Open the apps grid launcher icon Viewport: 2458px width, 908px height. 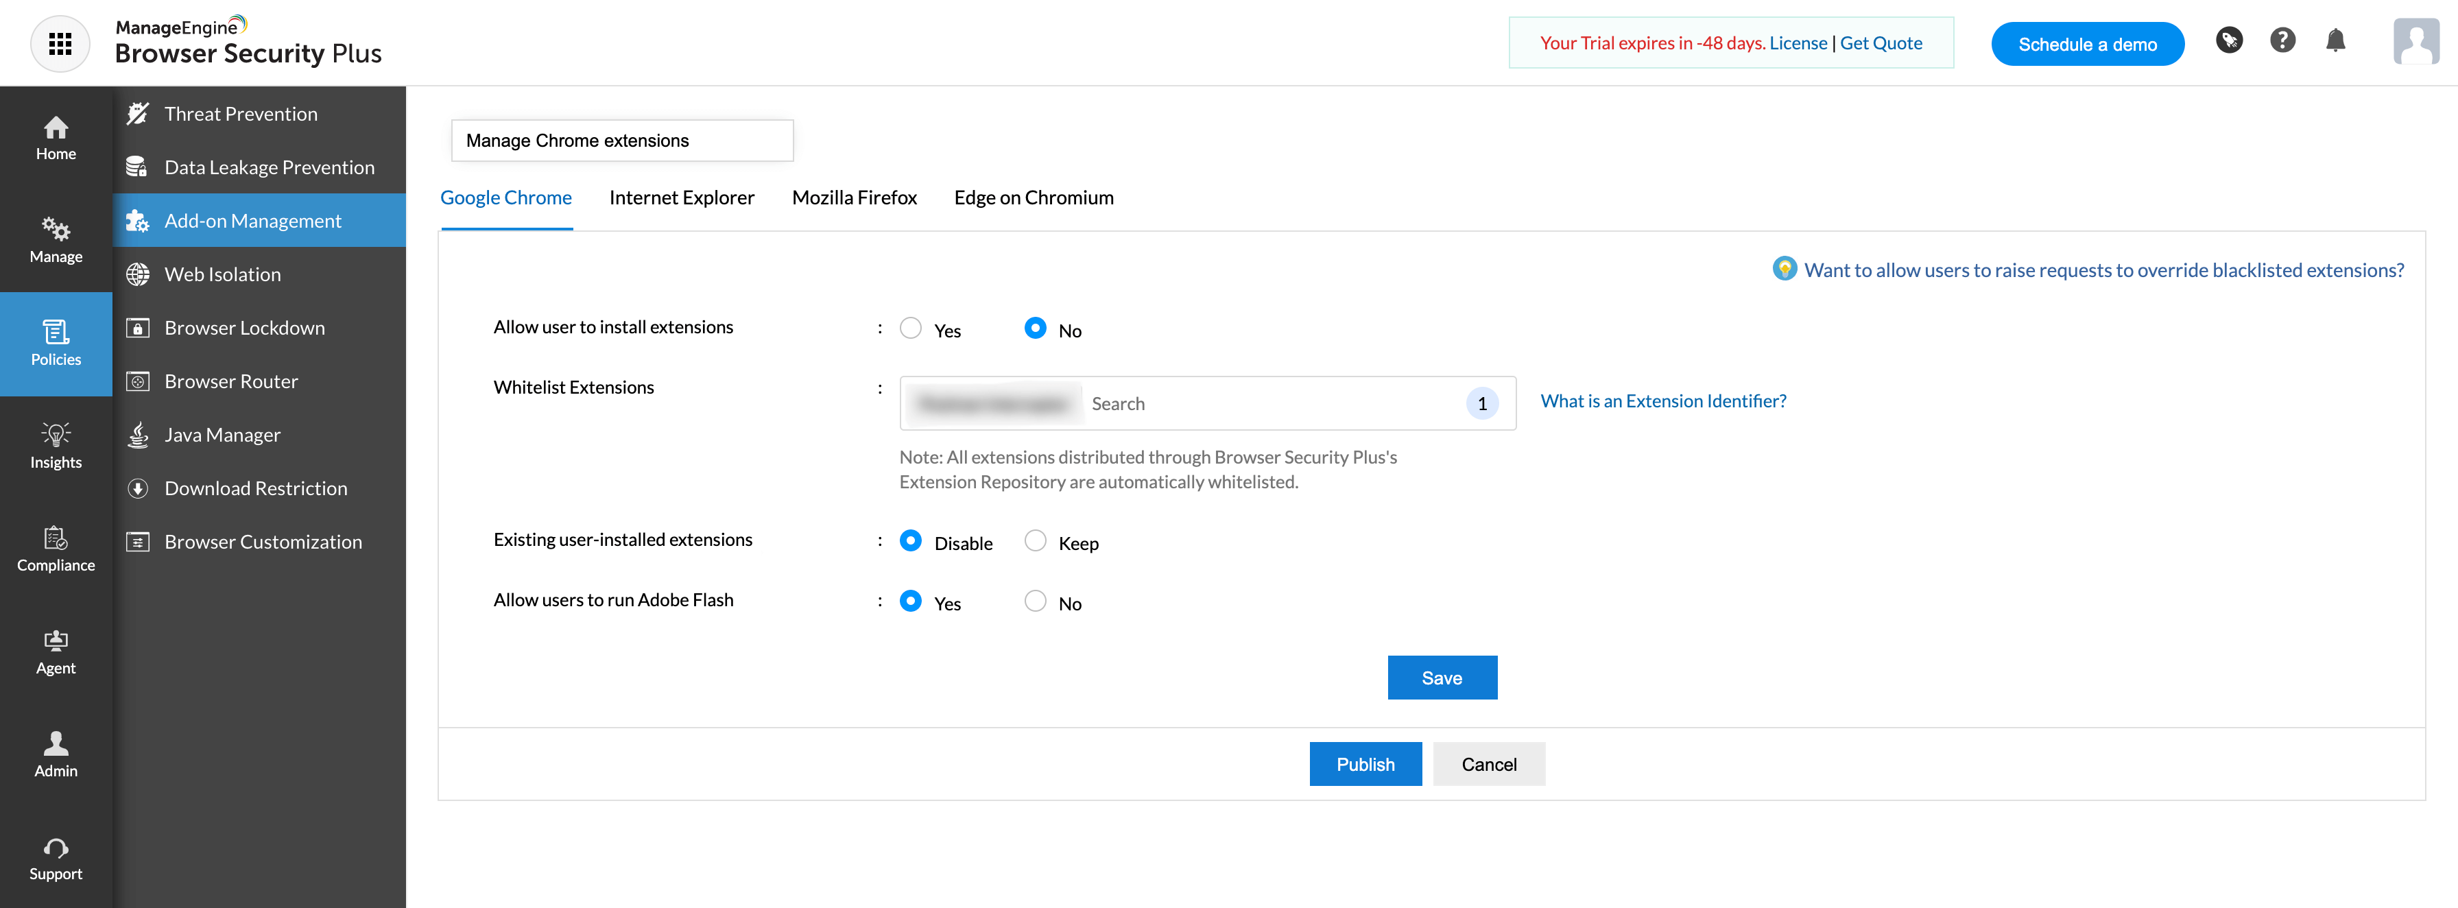60,44
